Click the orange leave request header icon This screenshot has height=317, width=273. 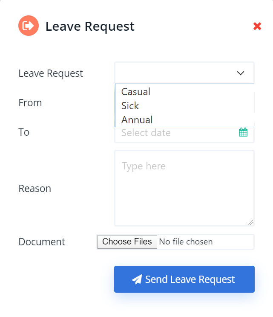coord(29,26)
